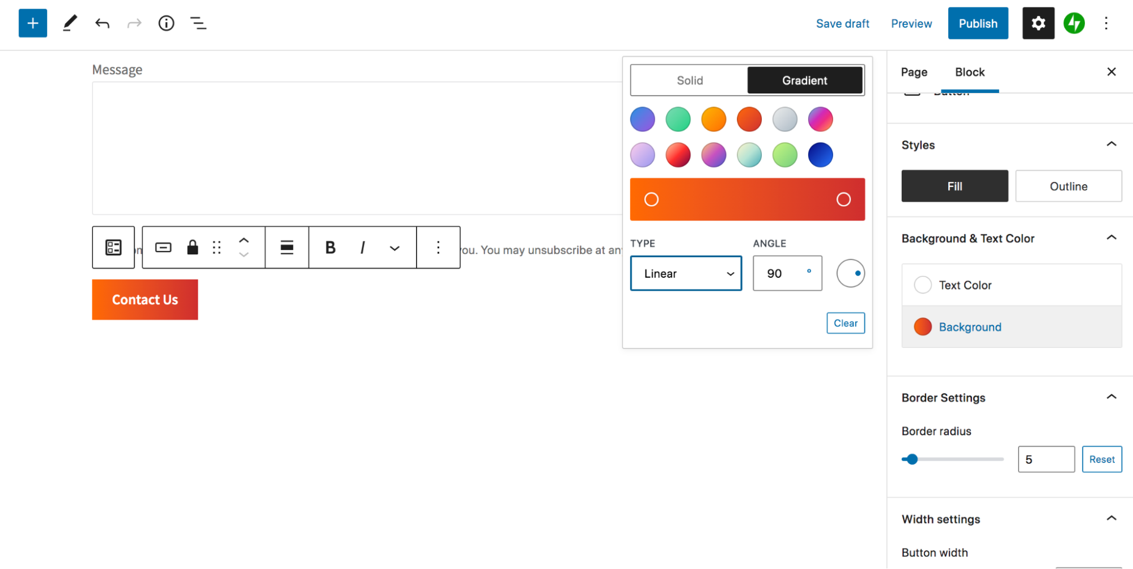This screenshot has height=569, width=1133.
Task: Choose the Fill button style
Action: point(954,186)
